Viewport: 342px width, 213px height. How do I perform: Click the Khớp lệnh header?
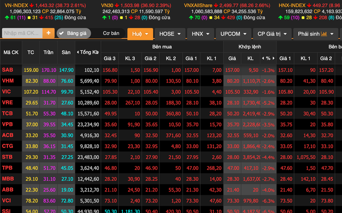tap(250, 47)
